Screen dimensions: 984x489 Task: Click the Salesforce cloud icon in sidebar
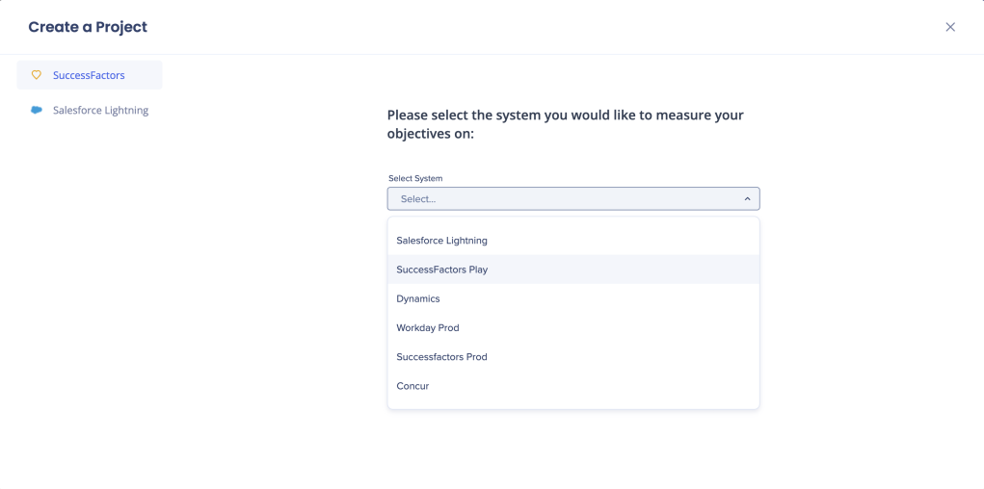37,111
